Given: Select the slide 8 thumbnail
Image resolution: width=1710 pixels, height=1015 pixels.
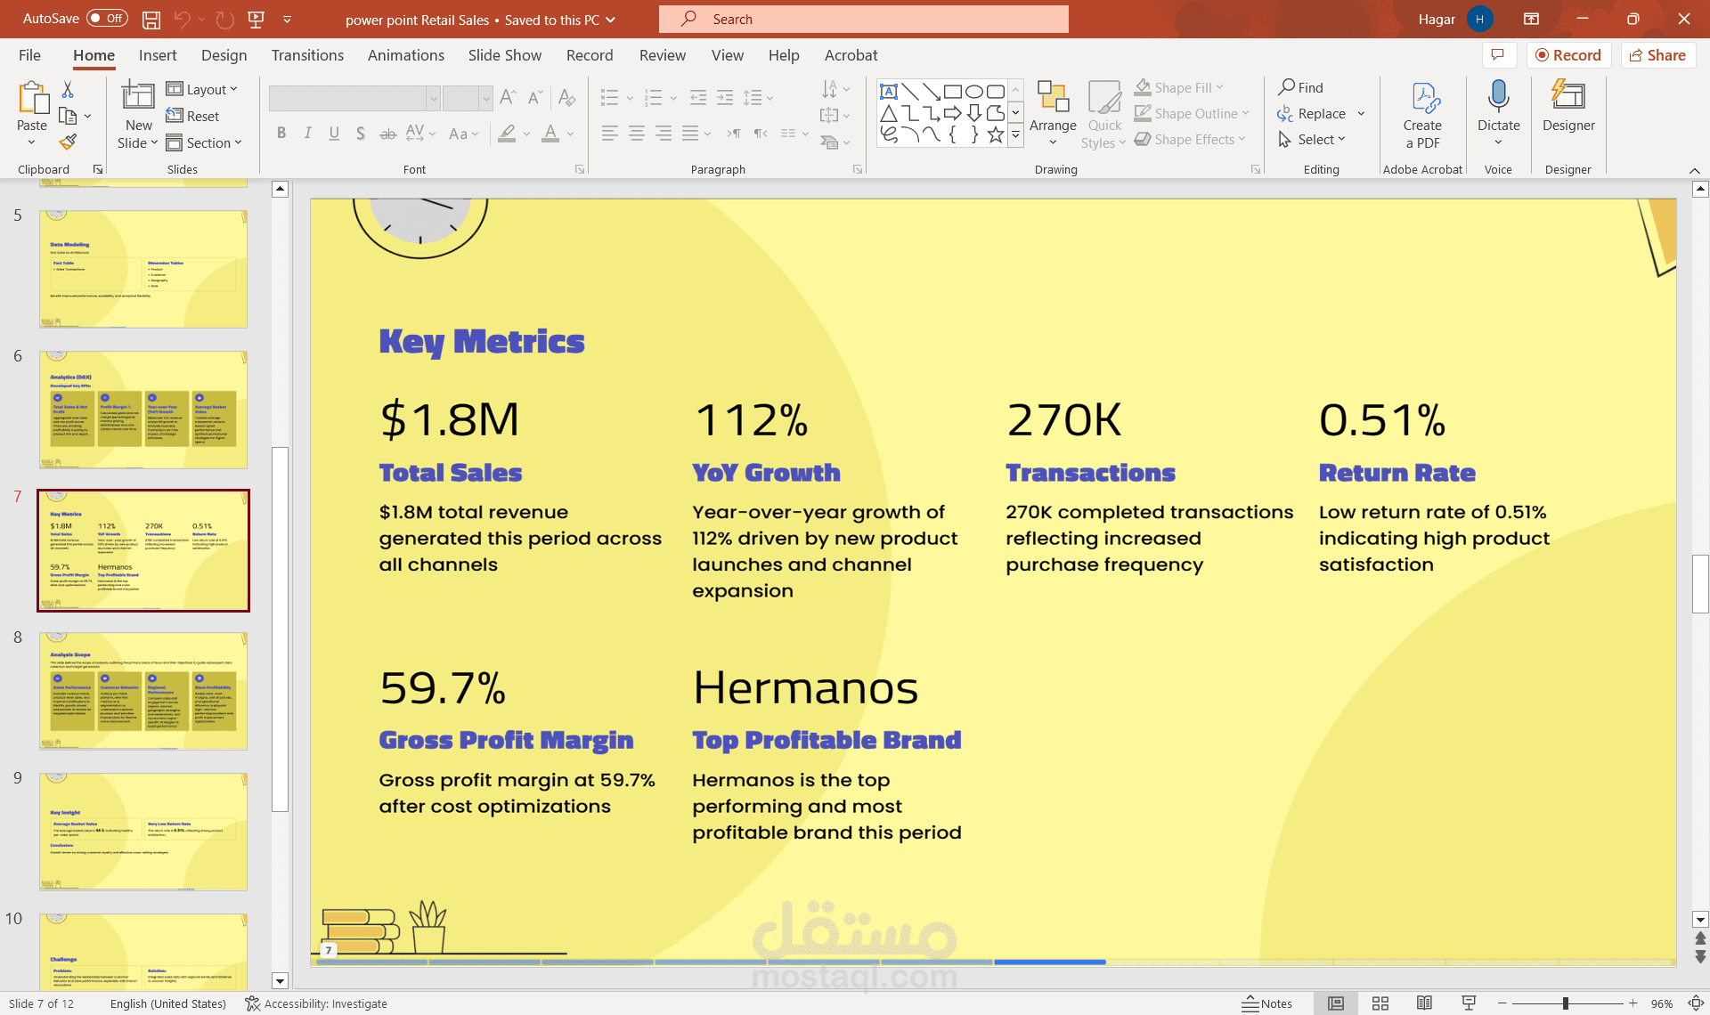Looking at the screenshot, I should (x=143, y=691).
